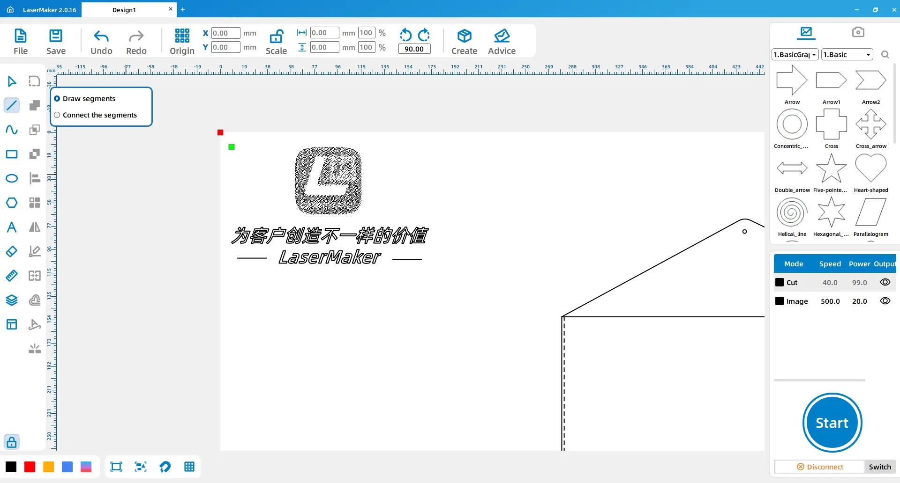
Task: Switch to the camera tab
Action: pos(858,32)
